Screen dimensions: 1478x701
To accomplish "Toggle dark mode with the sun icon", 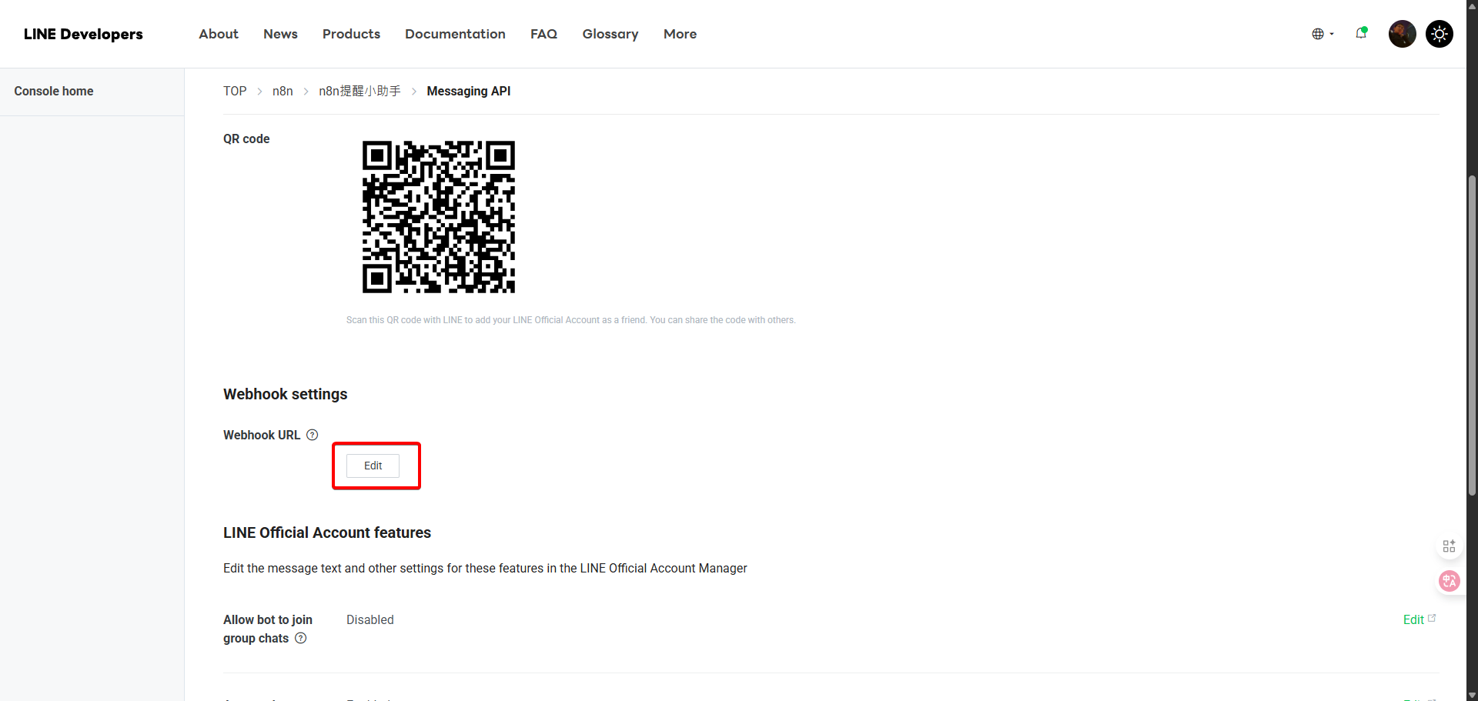I will (x=1439, y=34).
